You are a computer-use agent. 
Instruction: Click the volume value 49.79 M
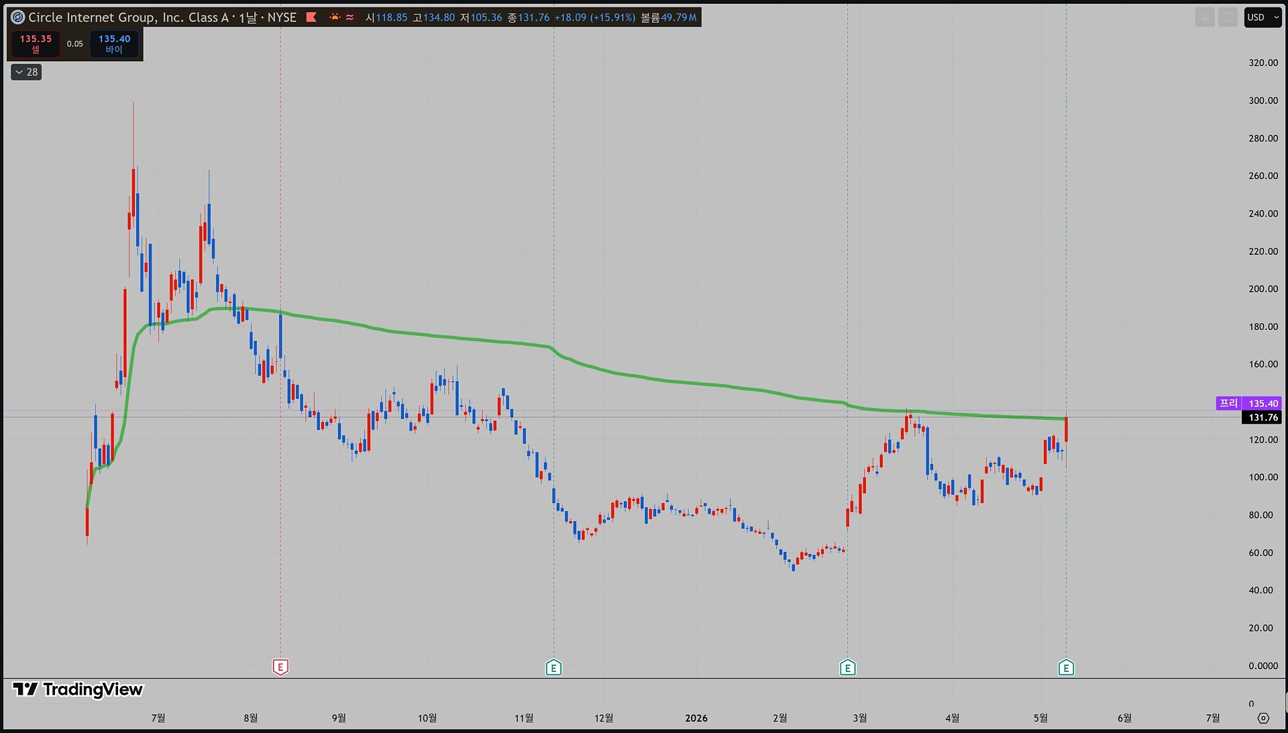(679, 17)
